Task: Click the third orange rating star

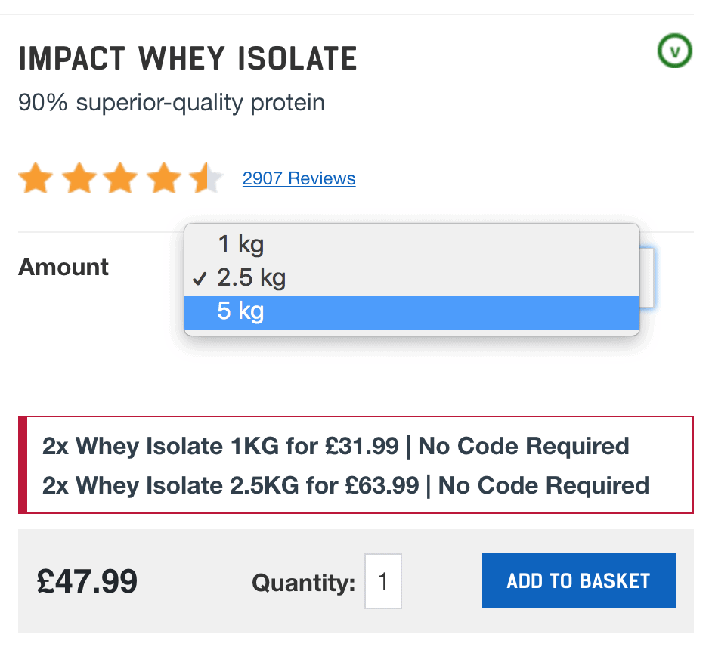Action: click(x=121, y=179)
